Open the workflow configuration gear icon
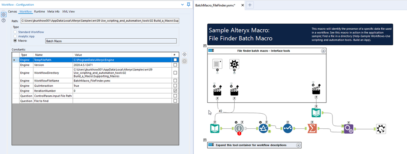The image size is (407, 154). click(x=4, y=15)
